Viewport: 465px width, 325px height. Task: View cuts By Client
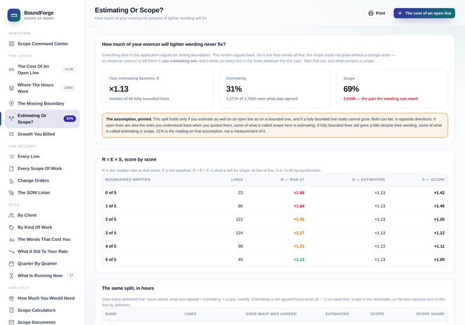click(42, 215)
